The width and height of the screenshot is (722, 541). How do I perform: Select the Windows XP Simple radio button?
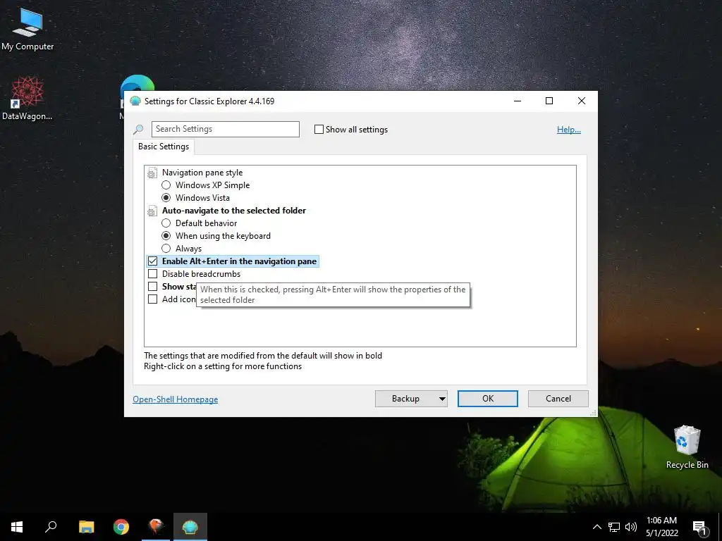tap(166, 185)
